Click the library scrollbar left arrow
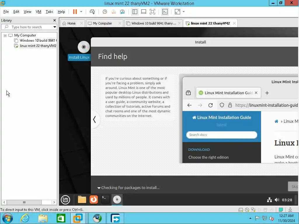Screen dimensions: 299x224 click(x=4, y=202)
